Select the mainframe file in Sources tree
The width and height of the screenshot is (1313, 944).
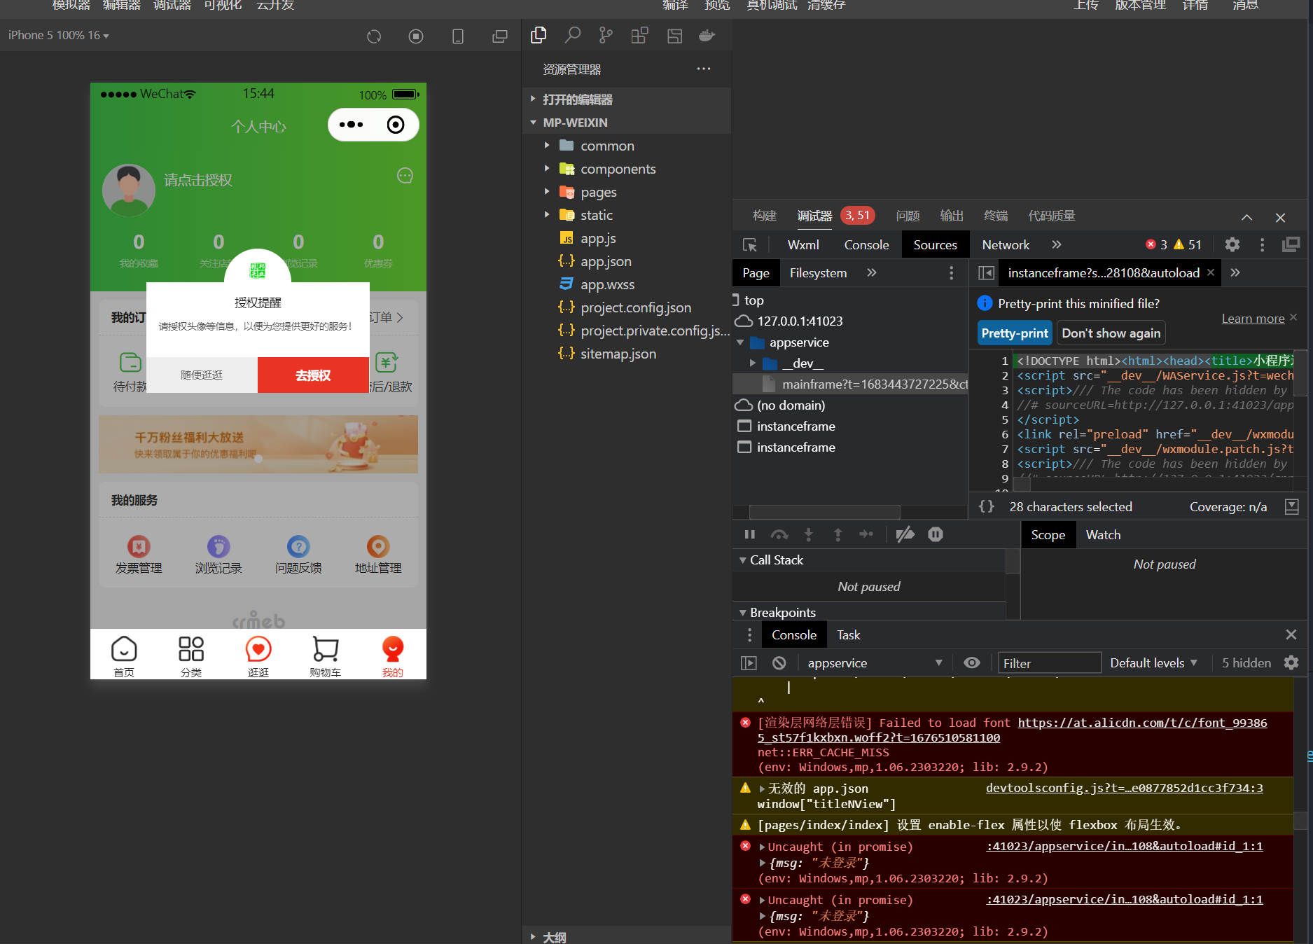[850, 384]
